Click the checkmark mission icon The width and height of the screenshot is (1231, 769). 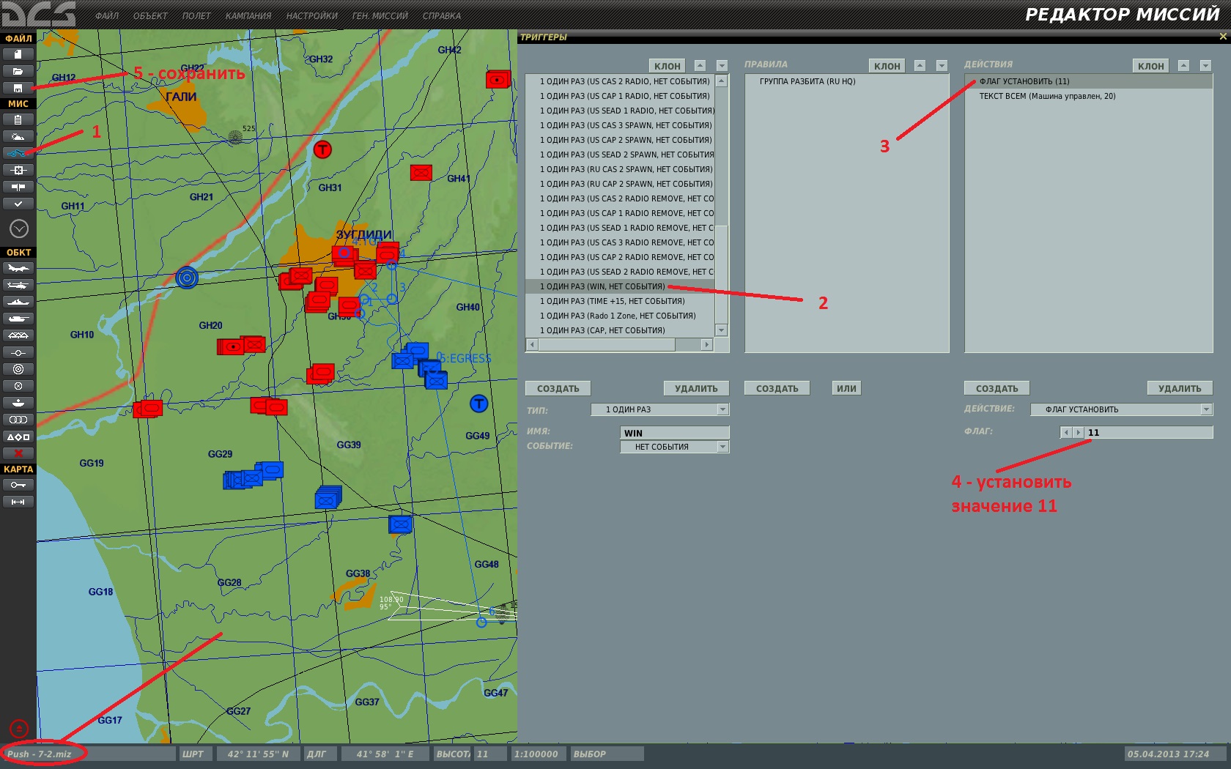pos(18,204)
